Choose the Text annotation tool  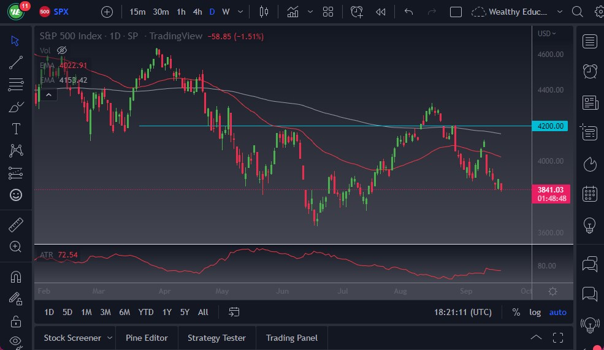pyautogui.click(x=16, y=129)
